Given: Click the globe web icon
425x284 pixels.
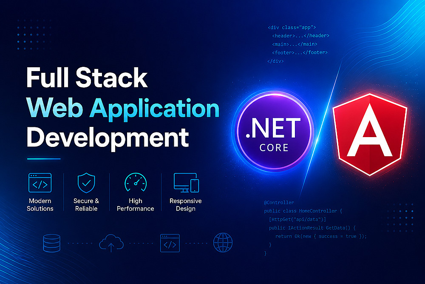Looking at the screenshot, I should click(223, 243).
